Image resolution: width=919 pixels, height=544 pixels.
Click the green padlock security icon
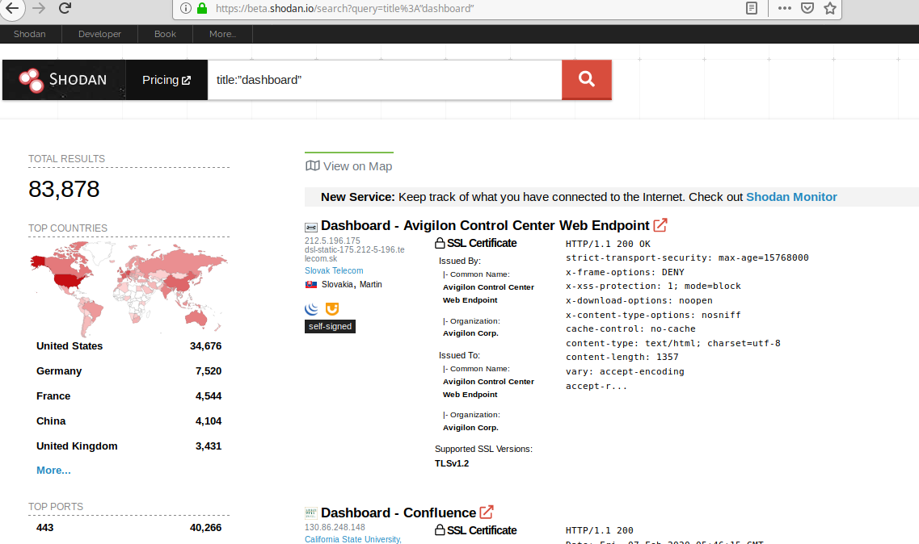tap(202, 8)
